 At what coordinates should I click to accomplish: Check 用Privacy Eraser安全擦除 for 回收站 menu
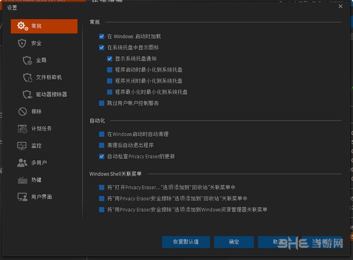coord(102,198)
